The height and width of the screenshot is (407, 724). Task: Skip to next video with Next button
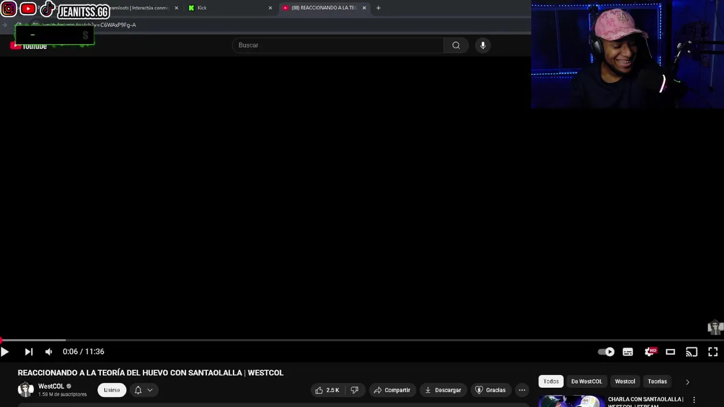click(29, 352)
